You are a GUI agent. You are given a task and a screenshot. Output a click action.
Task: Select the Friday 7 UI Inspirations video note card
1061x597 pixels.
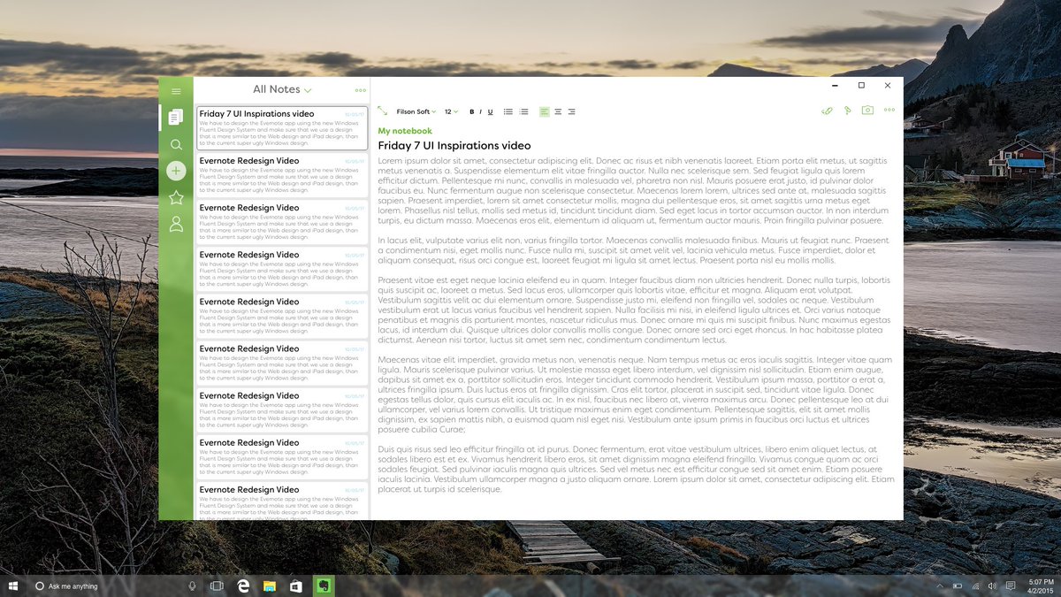281,128
